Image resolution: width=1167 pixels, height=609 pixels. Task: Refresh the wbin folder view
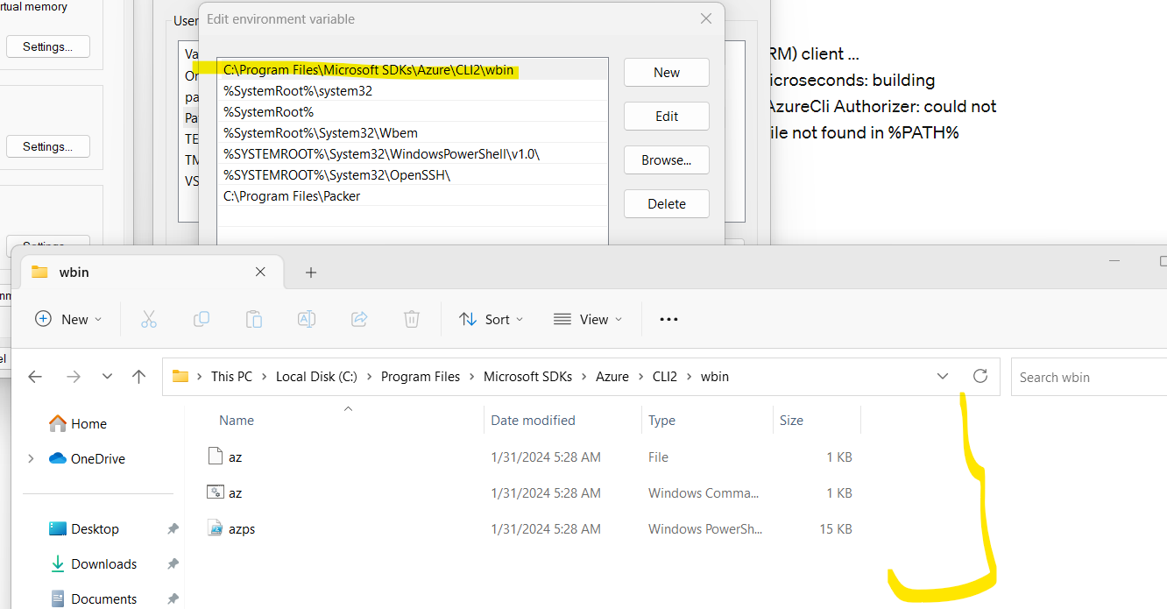pyautogui.click(x=980, y=376)
